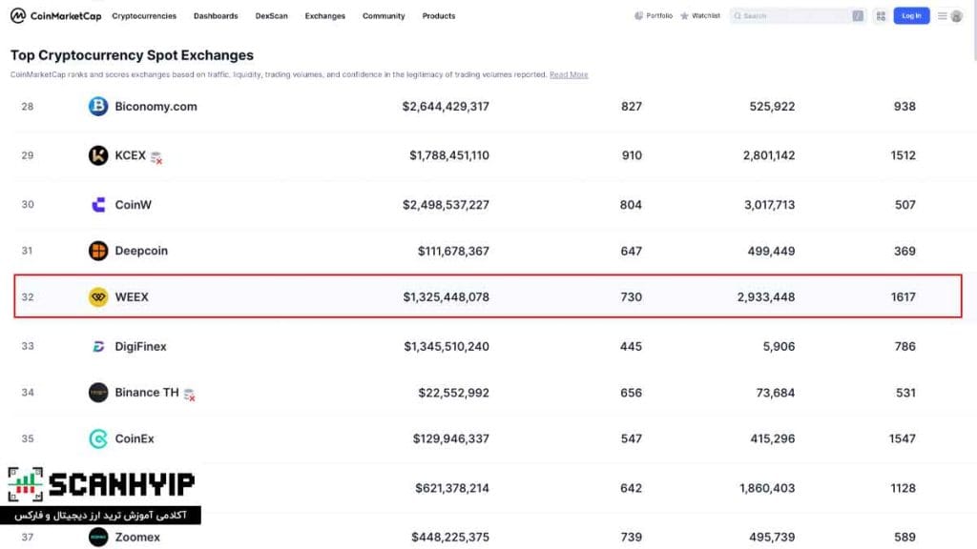Click the CoinW exchange logo
This screenshot has height=549, width=977.
pyautogui.click(x=98, y=205)
